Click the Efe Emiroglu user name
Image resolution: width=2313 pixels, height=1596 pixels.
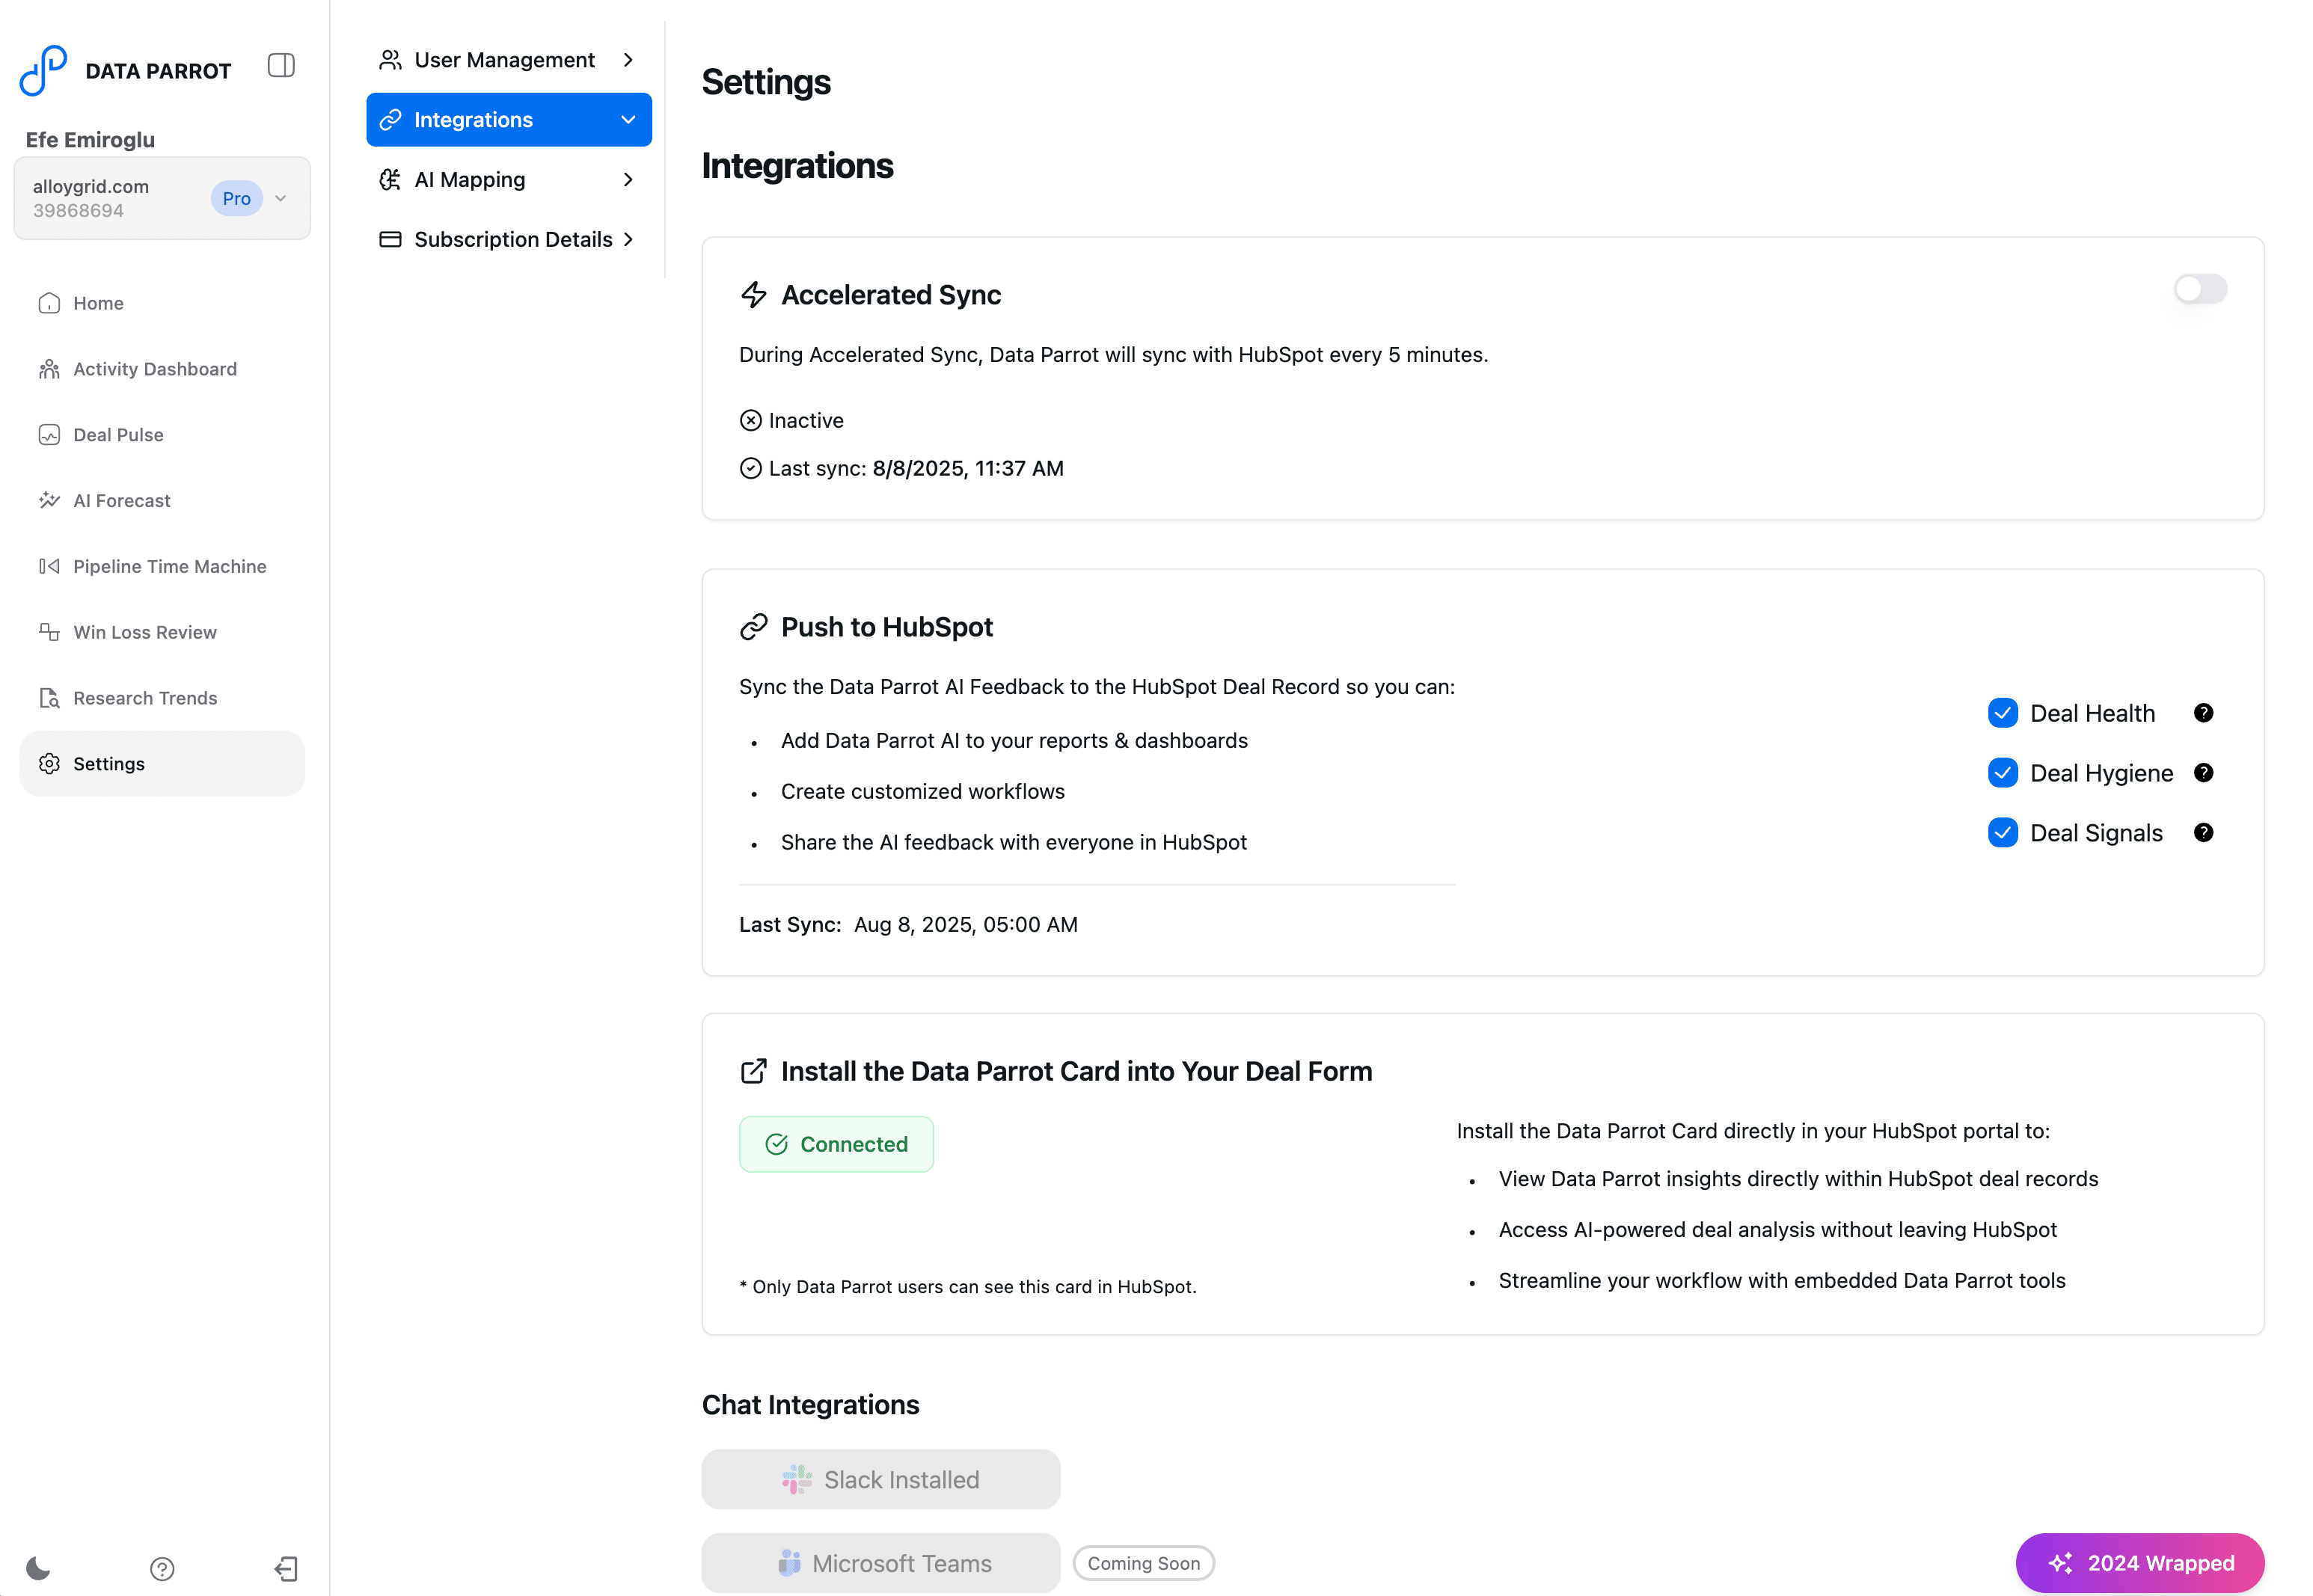click(x=90, y=139)
